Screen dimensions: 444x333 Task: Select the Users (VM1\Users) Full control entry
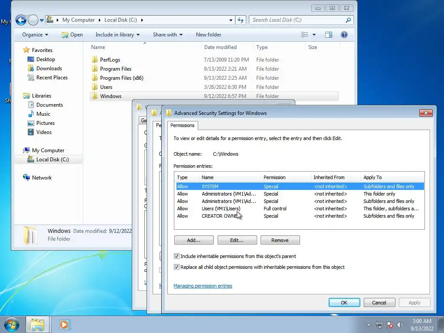click(300, 209)
